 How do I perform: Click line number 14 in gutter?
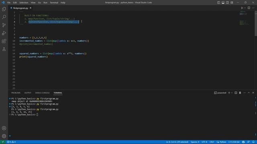tap(14, 54)
